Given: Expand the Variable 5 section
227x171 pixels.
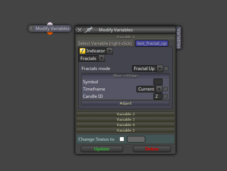Looking at the screenshot, I should [x=126, y=131].
